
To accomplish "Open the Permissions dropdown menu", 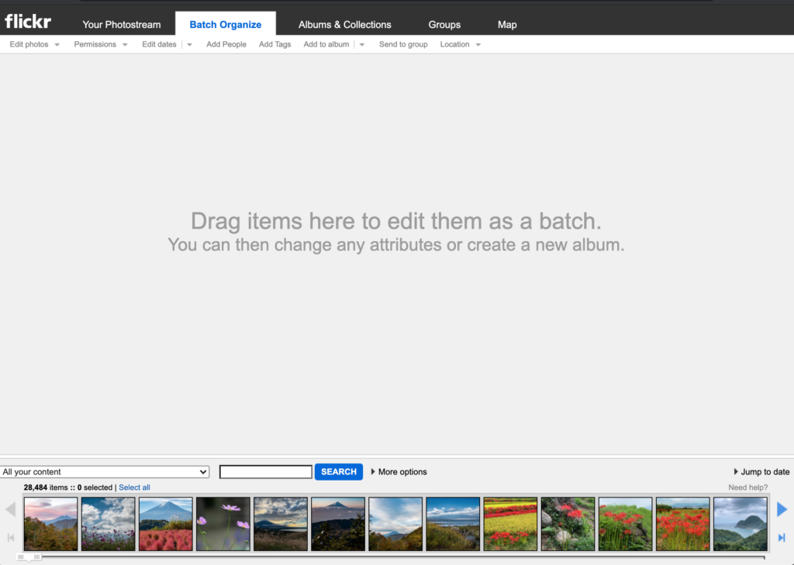I will coord(101,45).
